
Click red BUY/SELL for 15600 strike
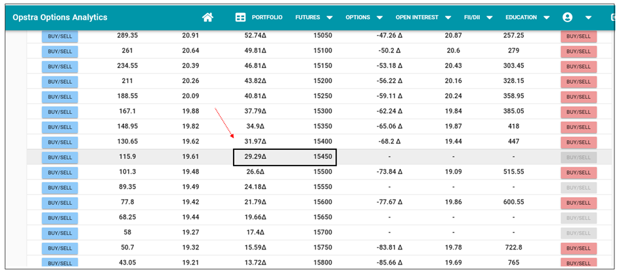578,203
